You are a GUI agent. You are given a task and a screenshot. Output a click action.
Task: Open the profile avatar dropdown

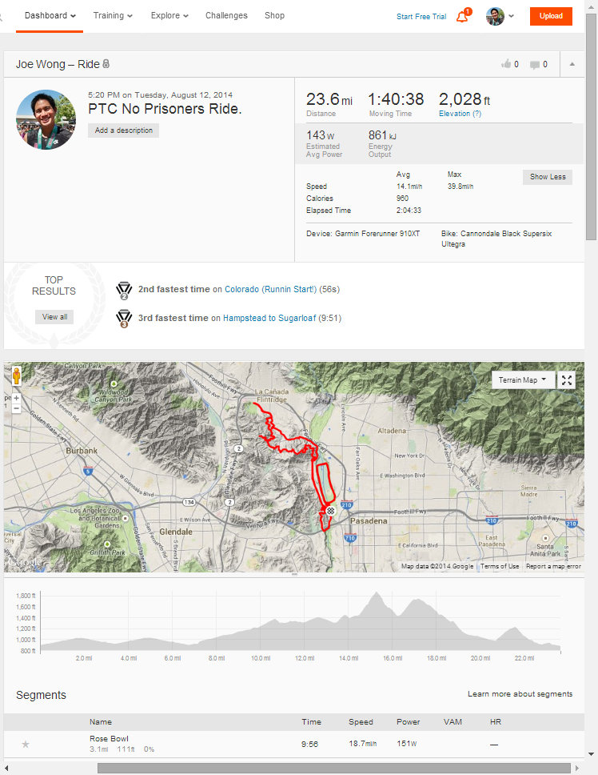500,16
